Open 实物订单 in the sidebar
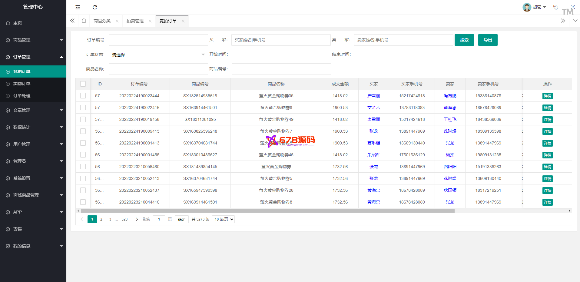 22,84
